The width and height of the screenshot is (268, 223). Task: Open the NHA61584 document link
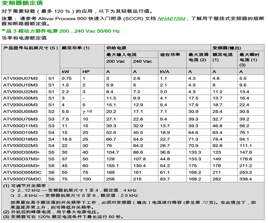(x=171, y=19)
